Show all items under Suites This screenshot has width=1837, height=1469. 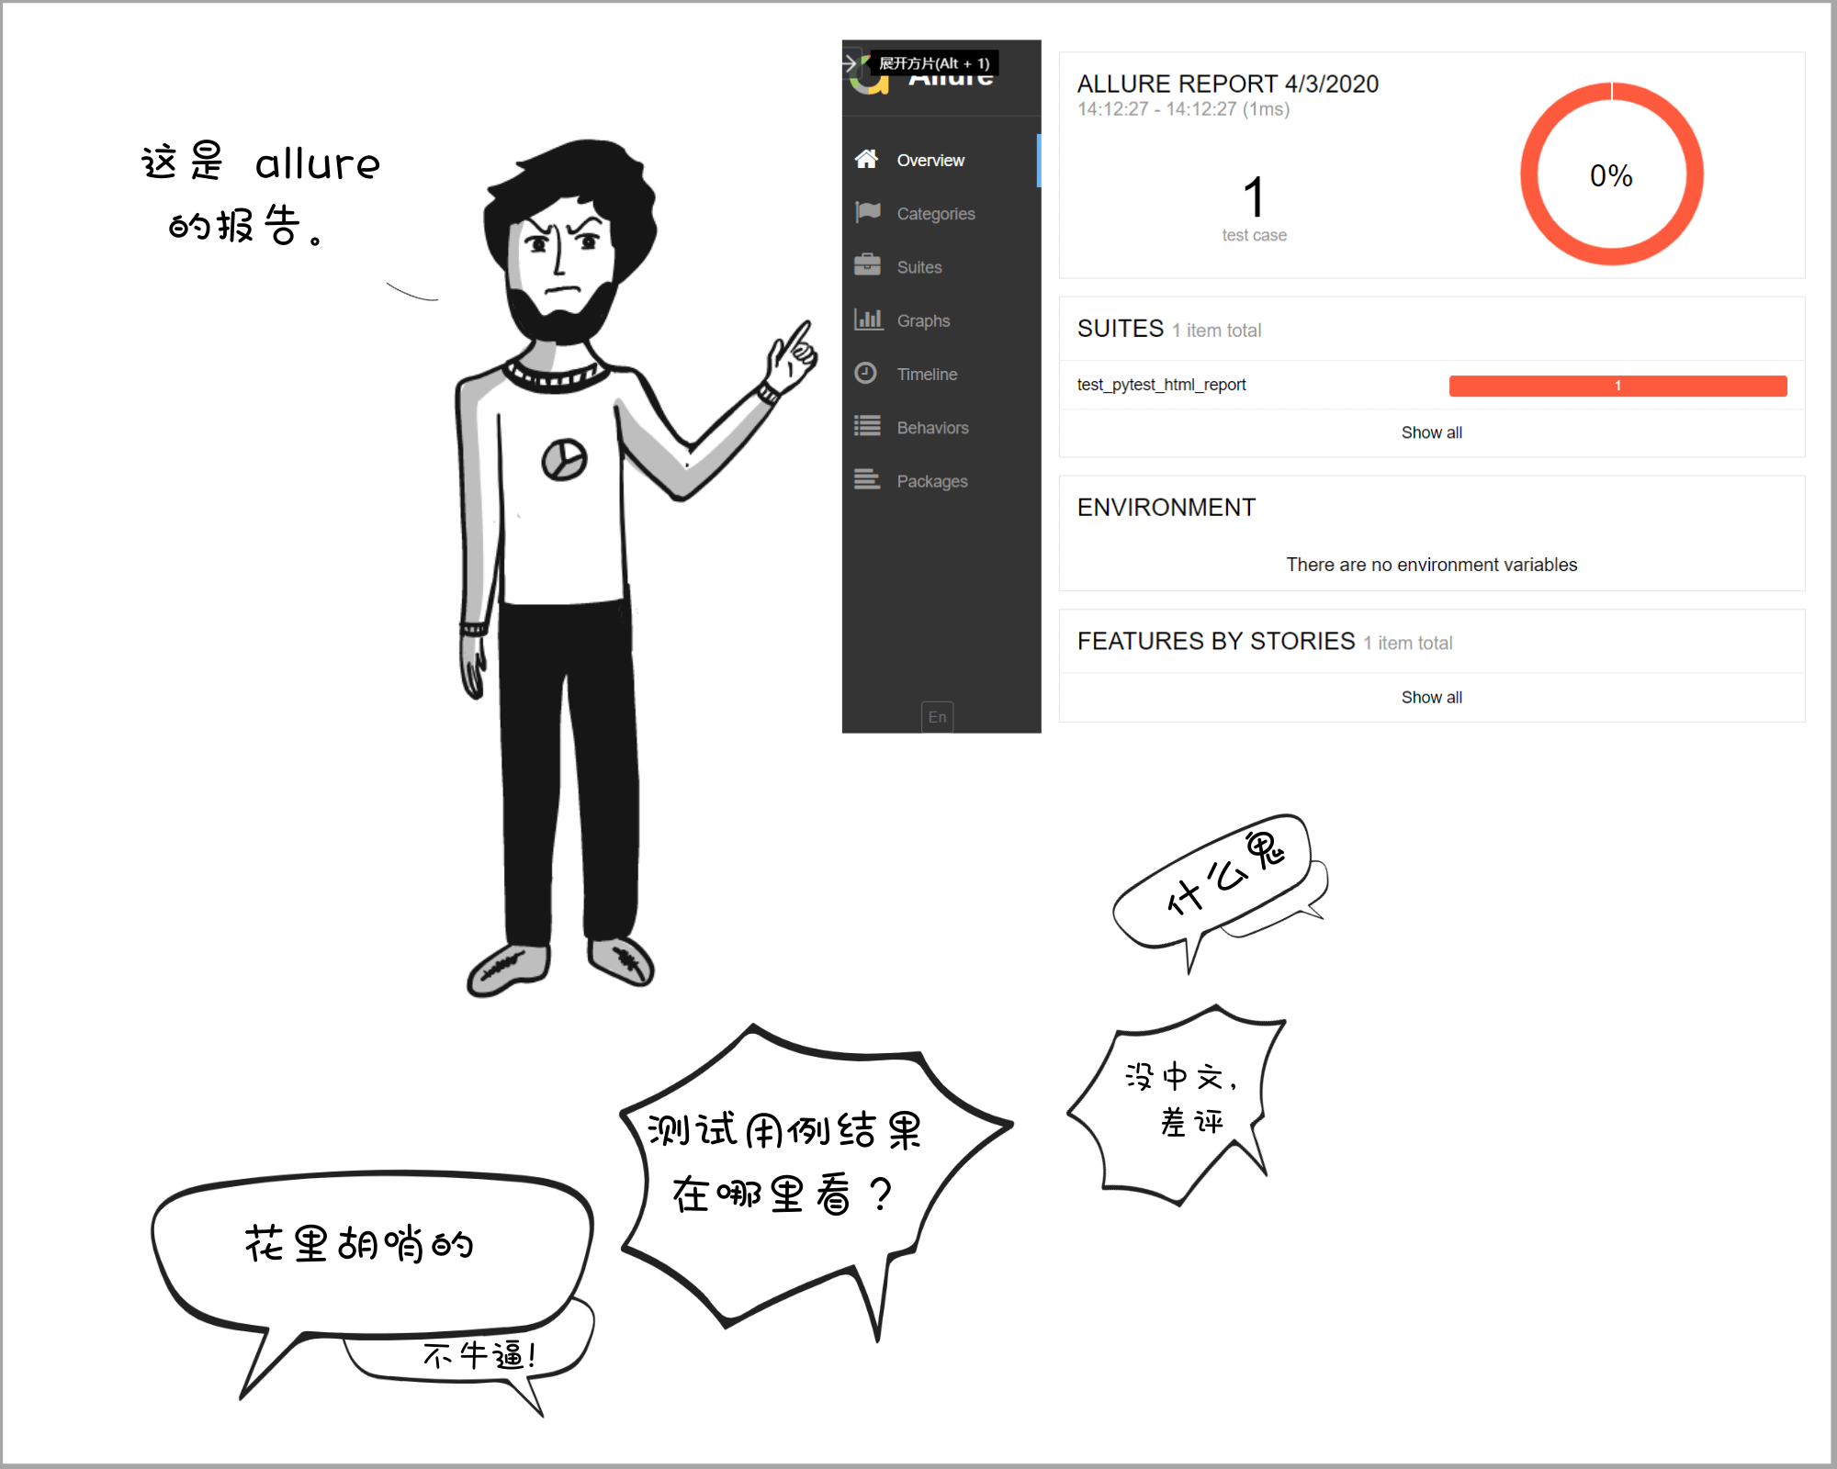point(1431,432)
